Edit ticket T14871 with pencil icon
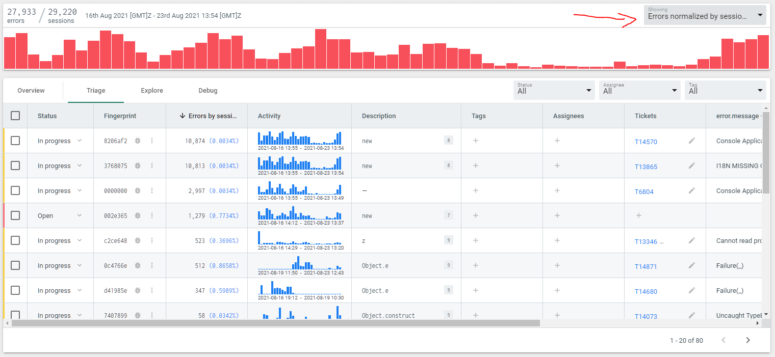Screen dimensions: 775x357 pyautogui.click(x=691, y=266)
